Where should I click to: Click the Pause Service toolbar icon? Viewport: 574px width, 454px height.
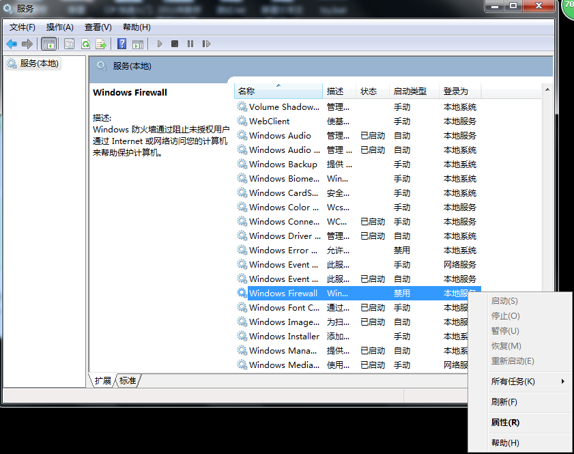[x=190, y=44]
